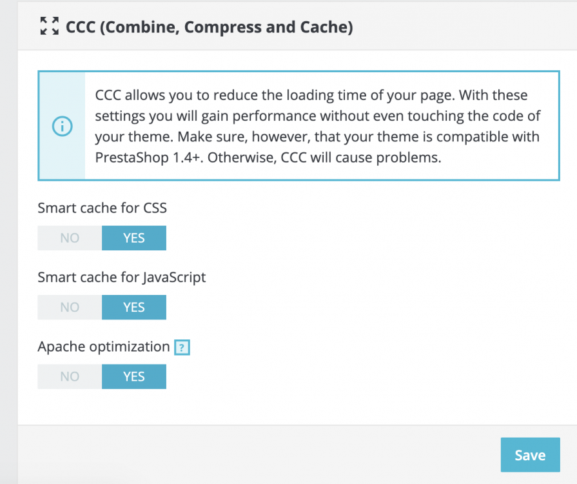
Task: Click the notice line starting "CCC allows you"
Action: (311, 96)
